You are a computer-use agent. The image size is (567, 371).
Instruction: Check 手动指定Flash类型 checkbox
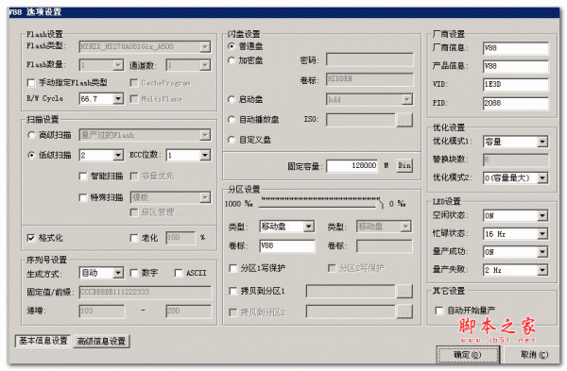pyautogui.click(x=31, y=83)
